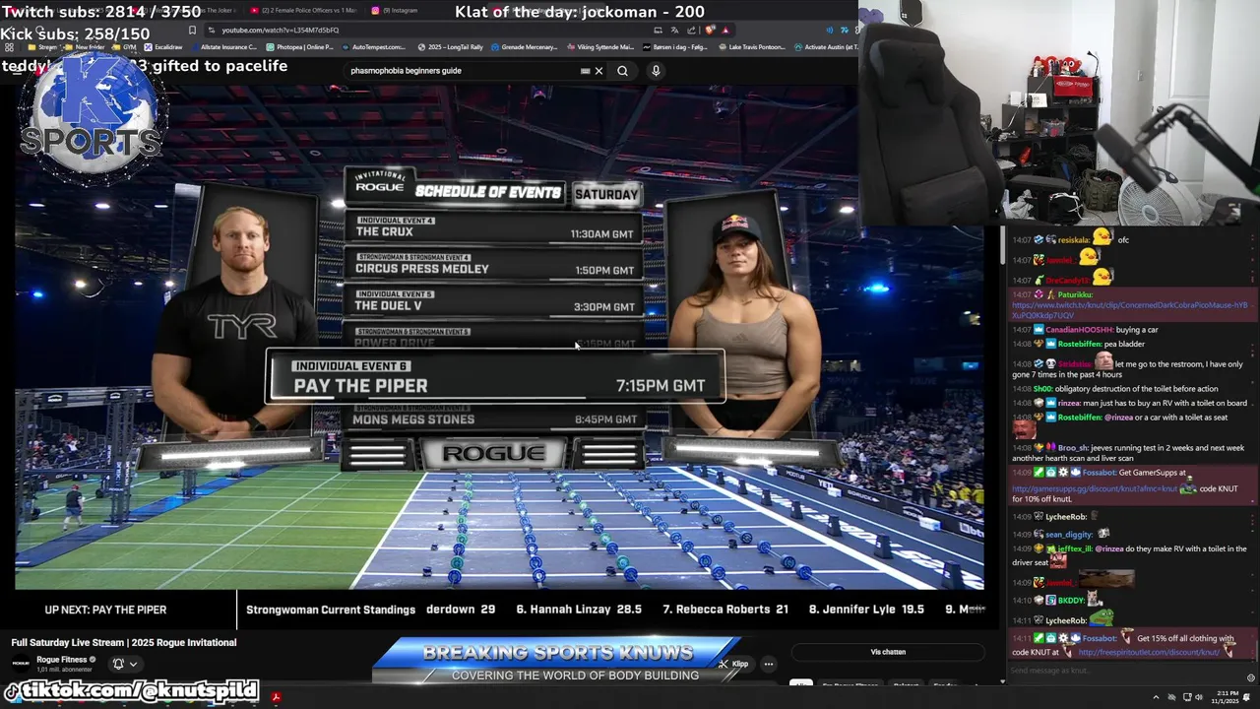Click the YouTube video player area

pyautogui.click(x=499, y=335)
